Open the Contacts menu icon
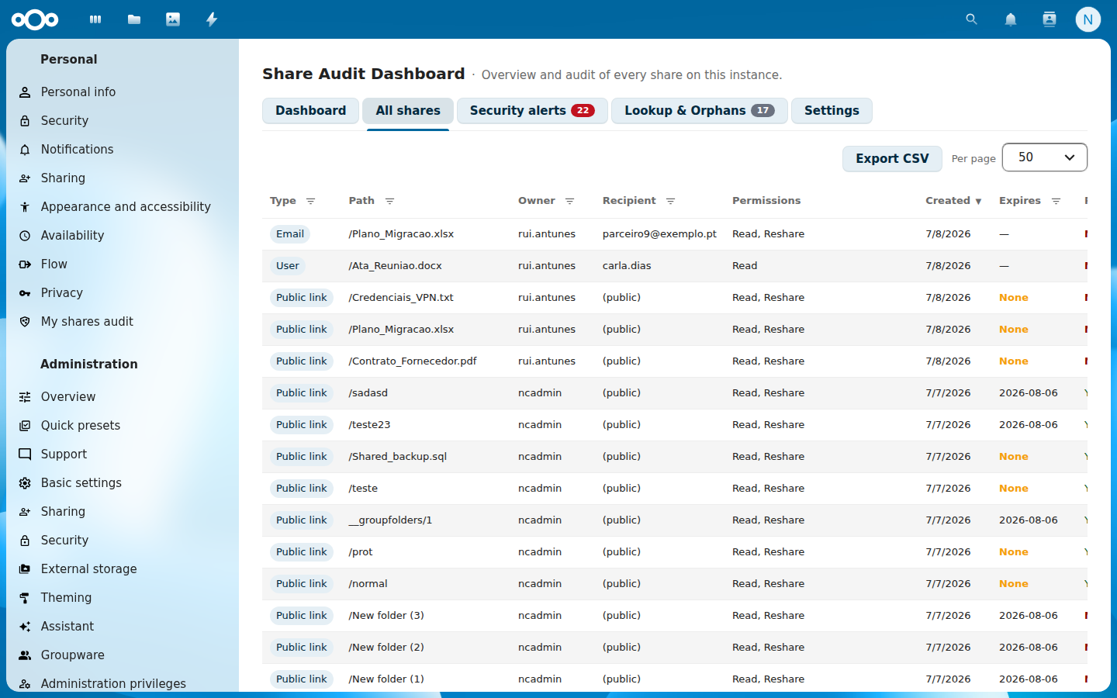Screen dimensions: 1117x698 (x=1049, y=19)
